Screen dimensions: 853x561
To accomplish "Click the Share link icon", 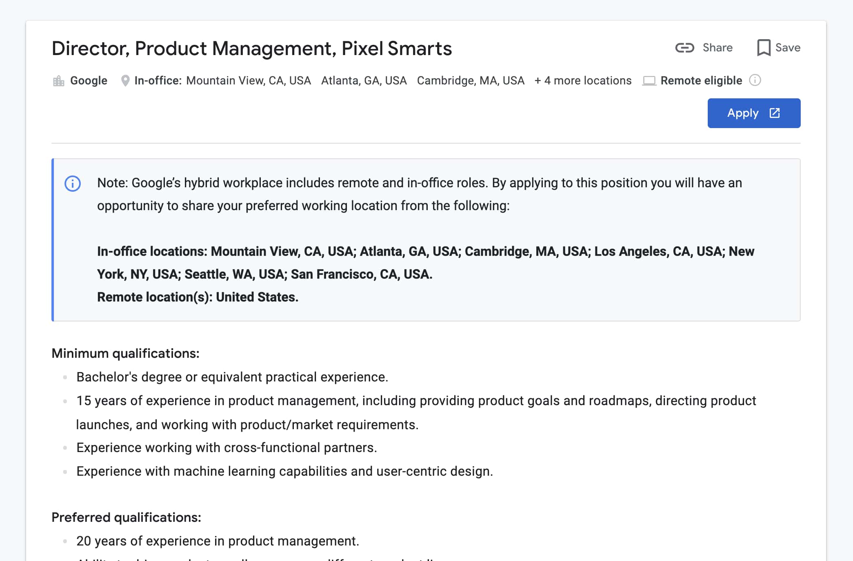I will click(x=684, y=48).
